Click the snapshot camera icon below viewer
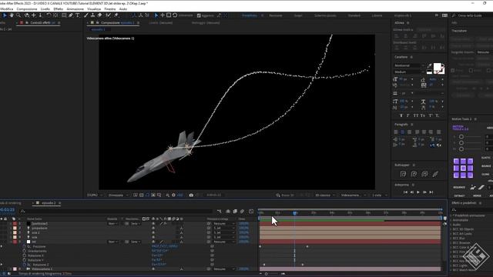 point(191,195)
